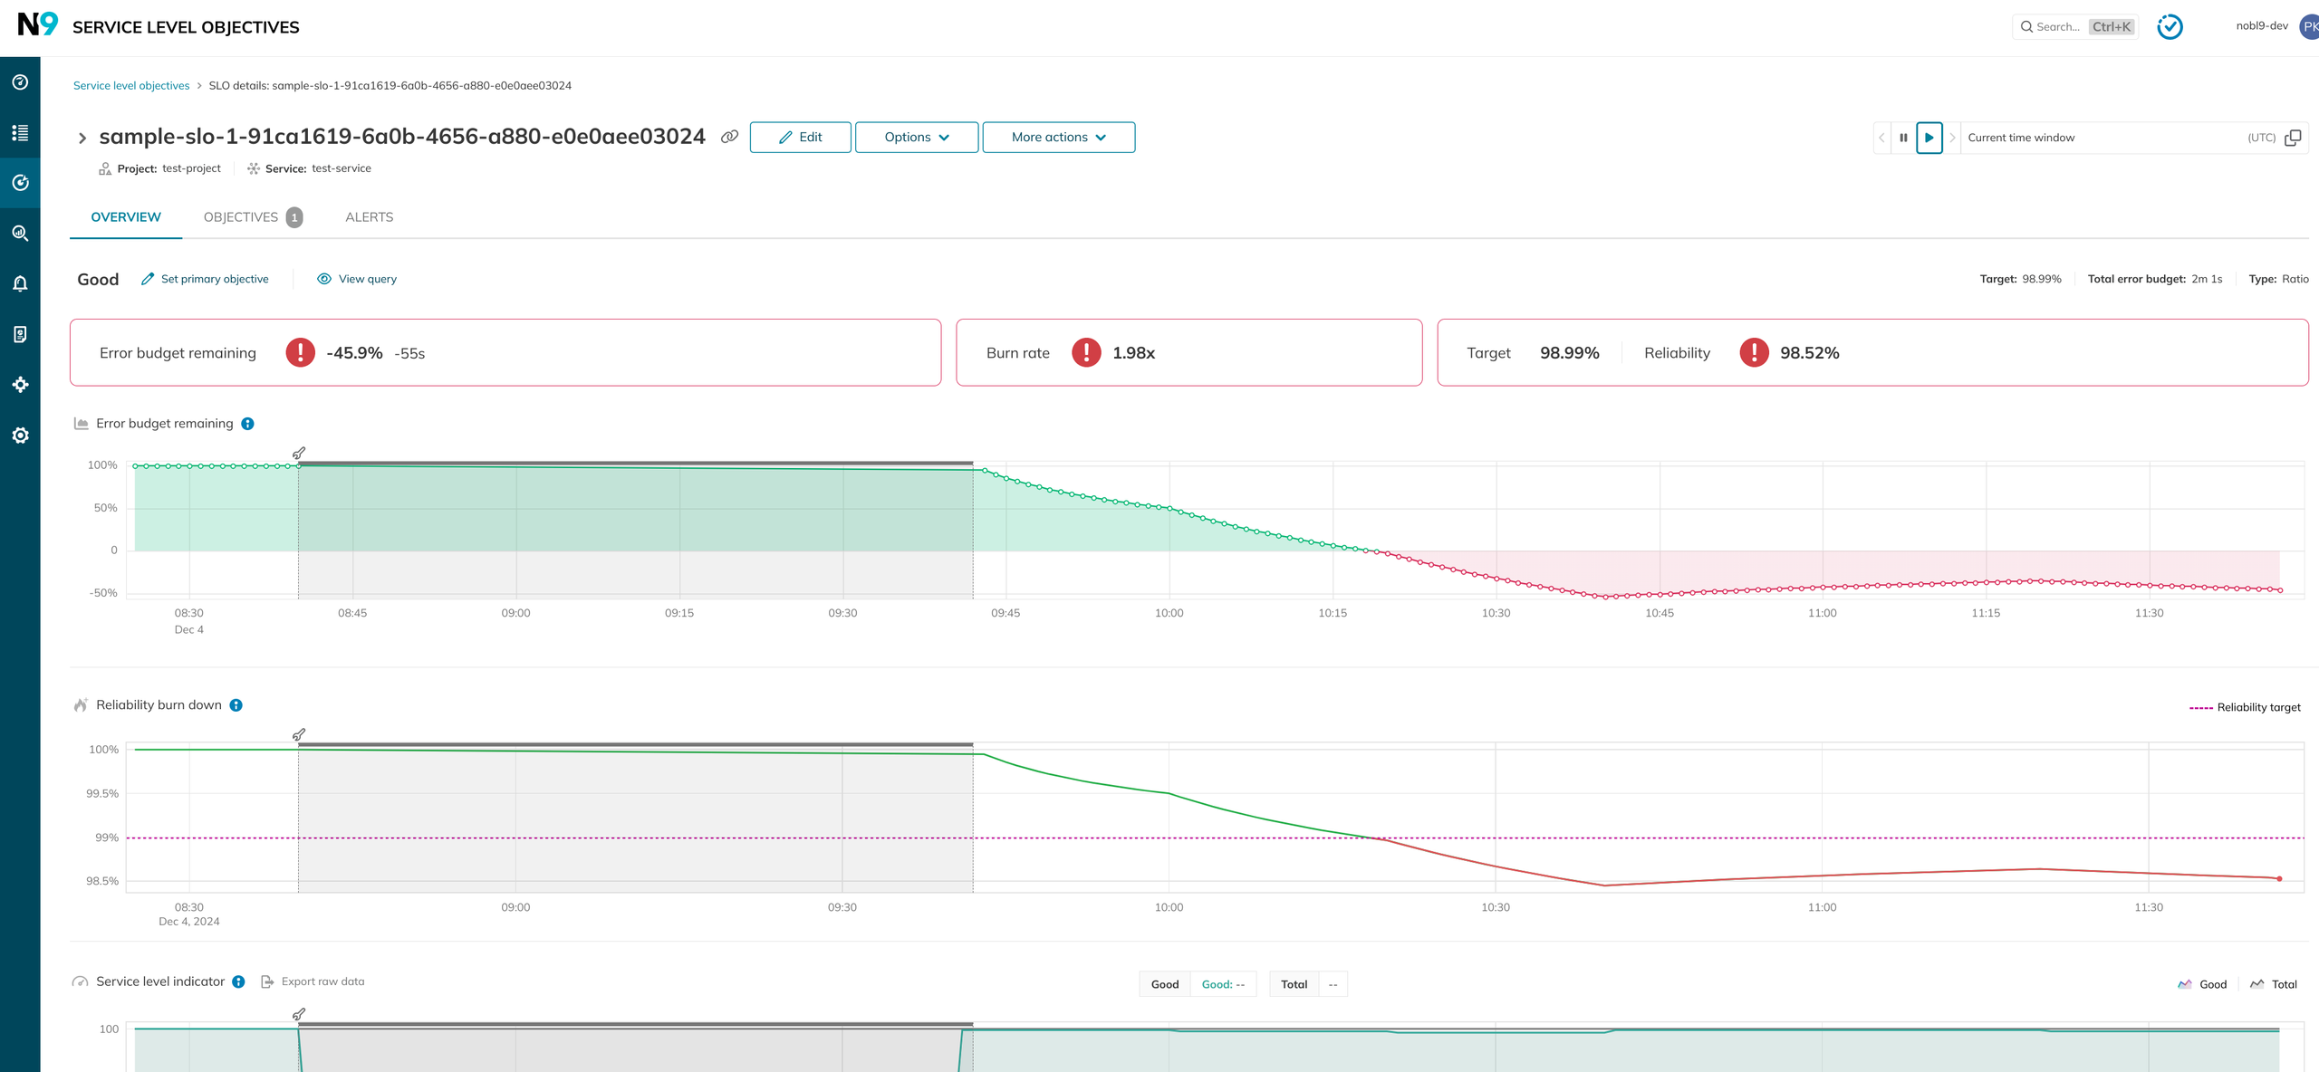2319x1072 pixels.
Task: Click View query link
Action: pos(357,279)
